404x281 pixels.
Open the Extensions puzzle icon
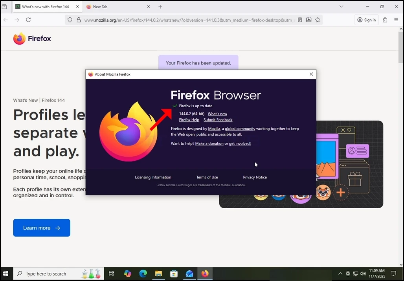tap(385, 20)
